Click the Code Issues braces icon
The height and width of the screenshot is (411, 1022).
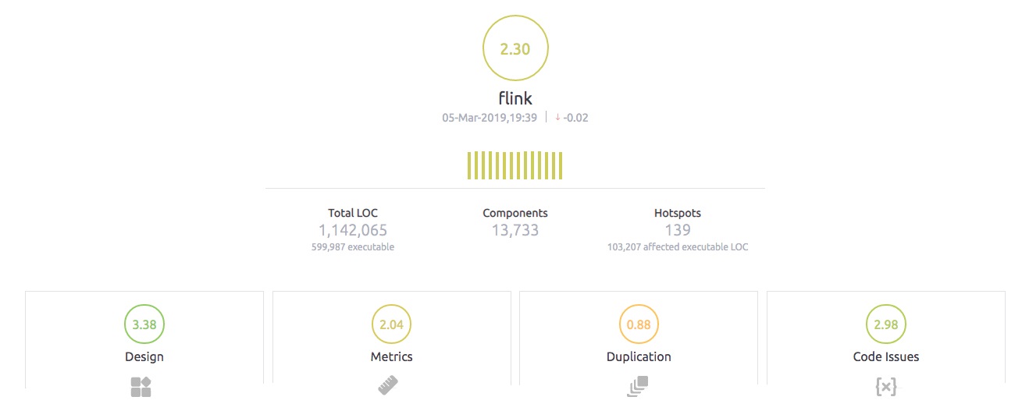[885, 387]
